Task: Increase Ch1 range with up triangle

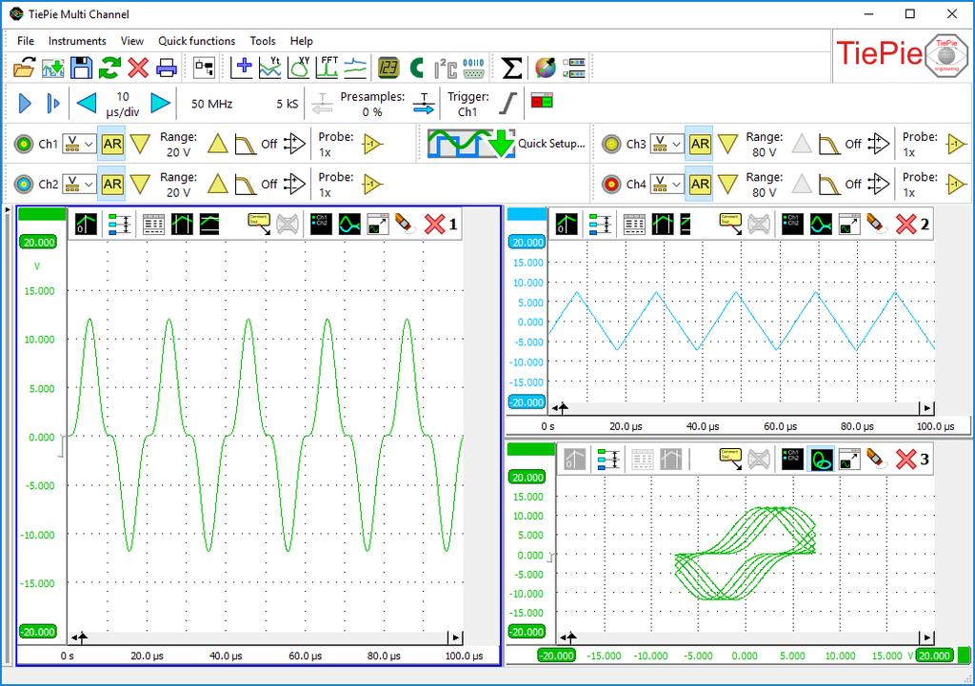Action: pos(217,145)
